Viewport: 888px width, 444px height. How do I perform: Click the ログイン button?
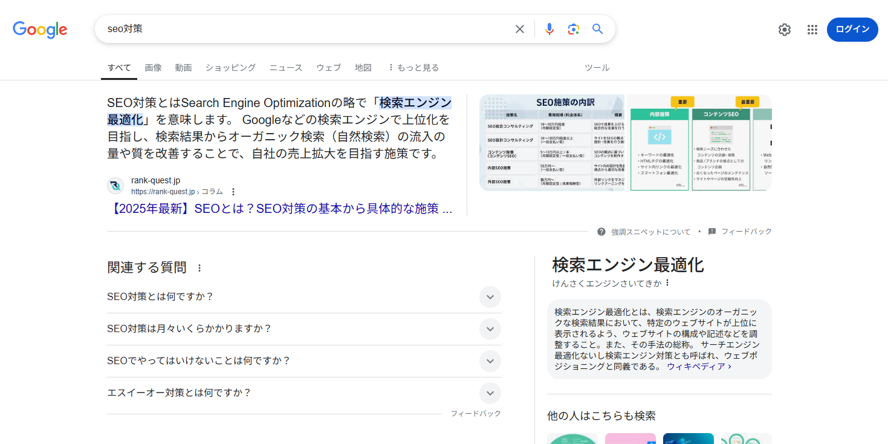852,30
